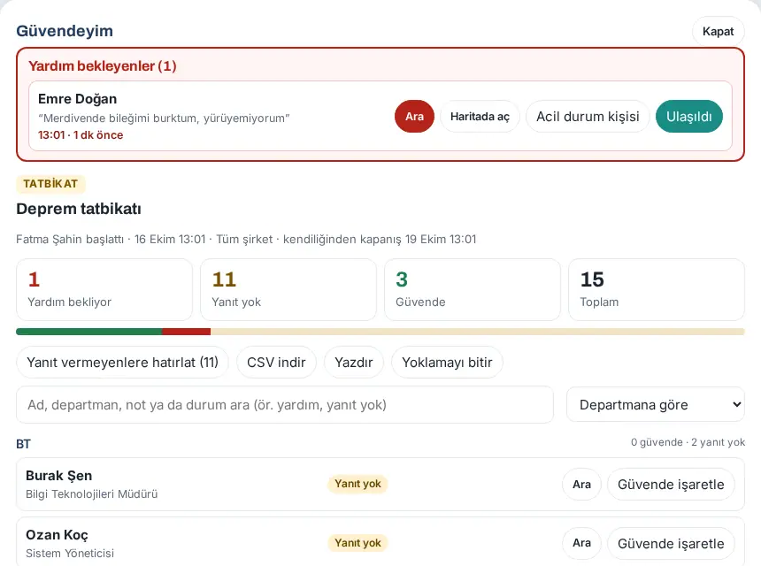Mark Ozan Koç as safe with Güvende işaretle
This screenshot has height=566, width=761.
click(671, 543)
